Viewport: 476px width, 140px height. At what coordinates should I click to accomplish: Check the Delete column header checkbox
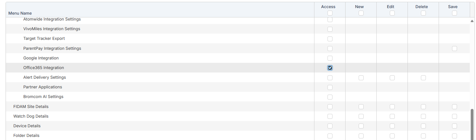click(x=423, y=13)
